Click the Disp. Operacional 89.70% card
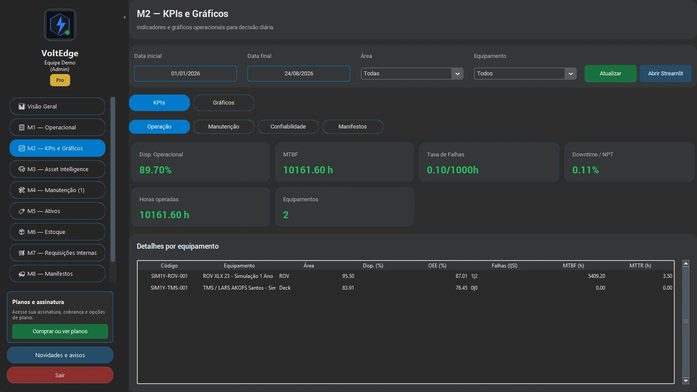Image resolution: width=697 pixels, height=392 pixels. point(201,162)
